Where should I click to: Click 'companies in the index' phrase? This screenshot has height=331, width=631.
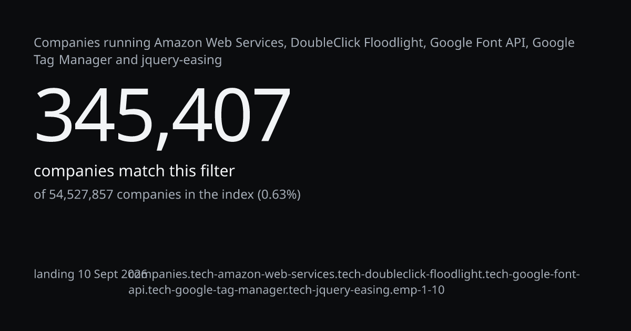[185, 194]
